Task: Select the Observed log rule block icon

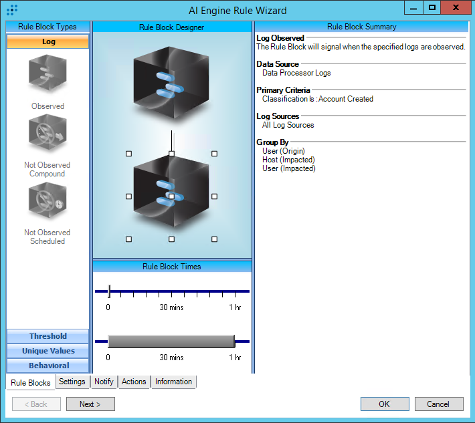Action: [47, 75]
